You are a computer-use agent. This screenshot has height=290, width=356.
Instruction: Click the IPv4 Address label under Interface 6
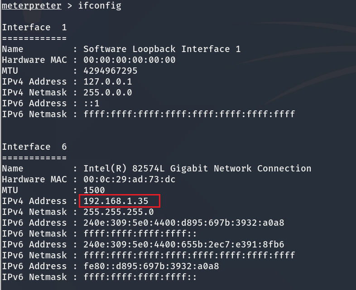(34, 201)
